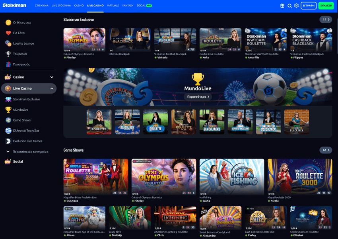This screenshot has height=239, width=338.
Task: Open Greek Quantum Roulette thumbnail
Action: coord(311,217)
